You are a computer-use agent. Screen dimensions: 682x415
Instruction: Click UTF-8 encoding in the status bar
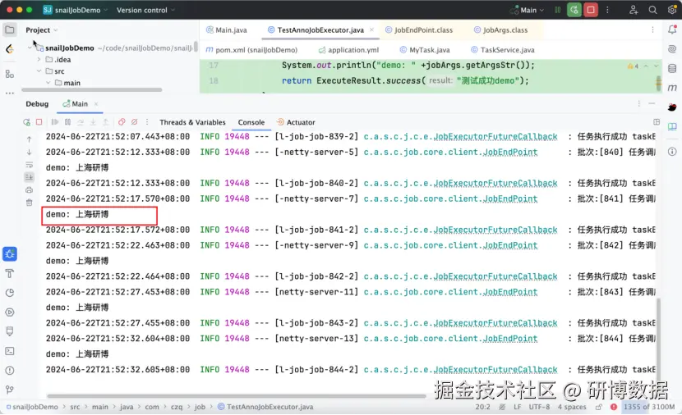pos(539,407)
